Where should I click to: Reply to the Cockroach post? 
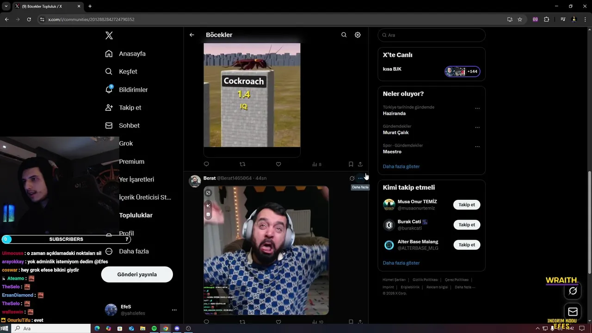point(206,164)
